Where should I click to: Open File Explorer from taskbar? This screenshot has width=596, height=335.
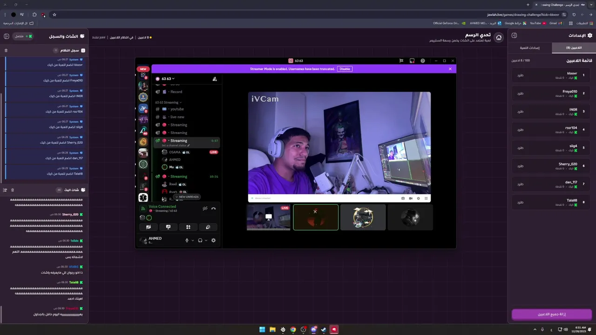pyautogui.click(x=272, y=329)
